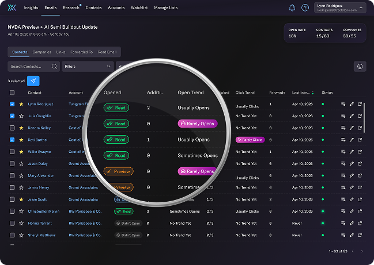The image size is (374, 265).
Task: Click the download icon button
Action: 360,66
